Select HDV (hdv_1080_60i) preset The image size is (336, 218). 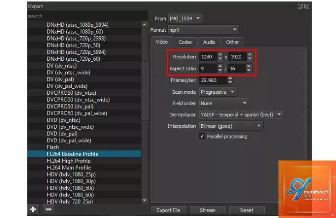[x=84, y=195]
